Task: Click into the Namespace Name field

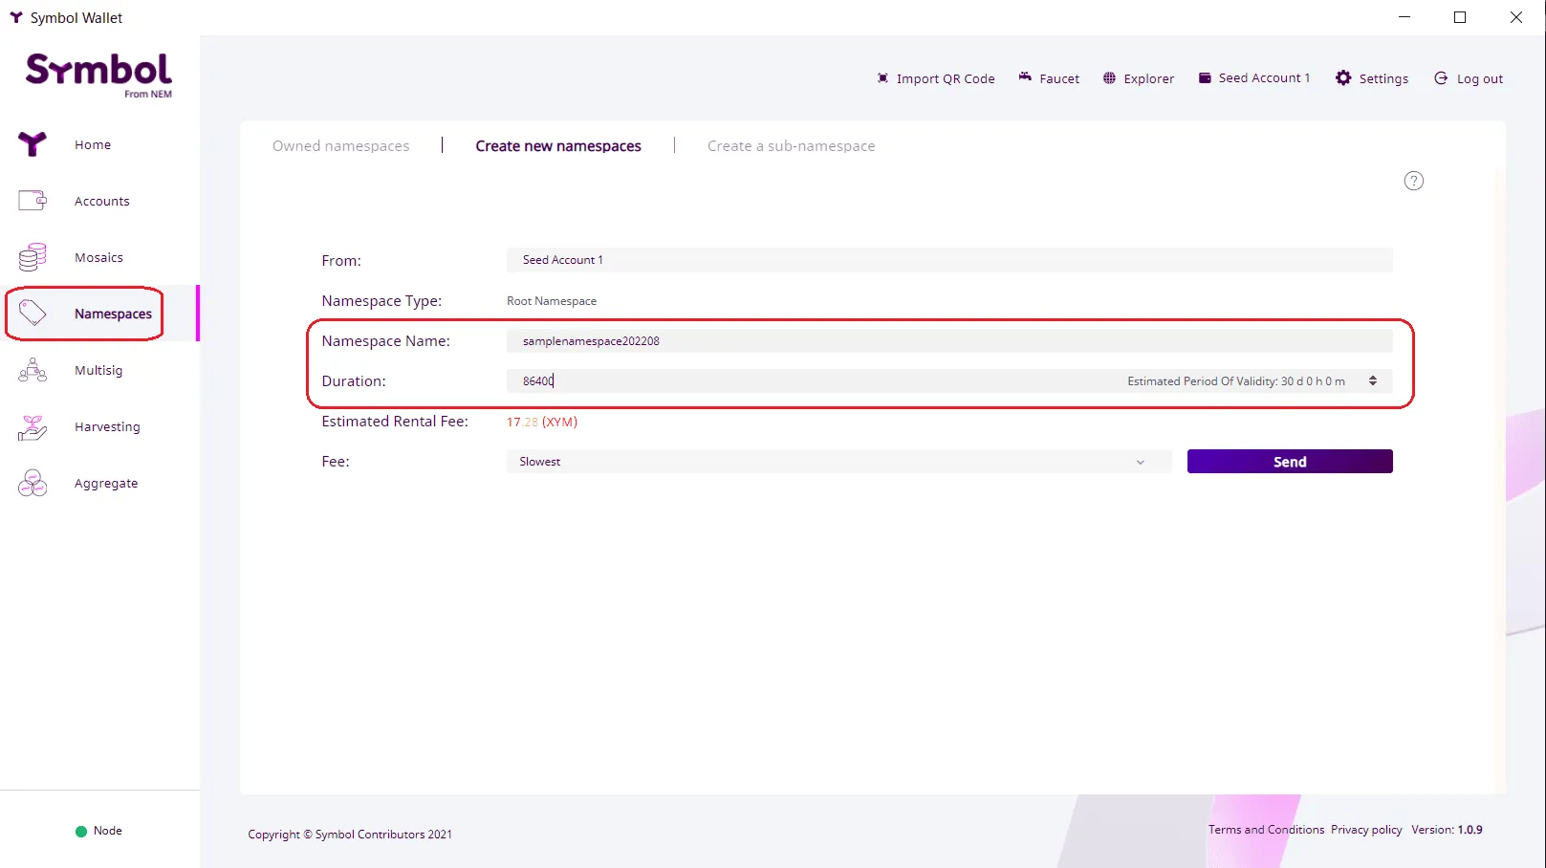Action: (x=948, y=341)
